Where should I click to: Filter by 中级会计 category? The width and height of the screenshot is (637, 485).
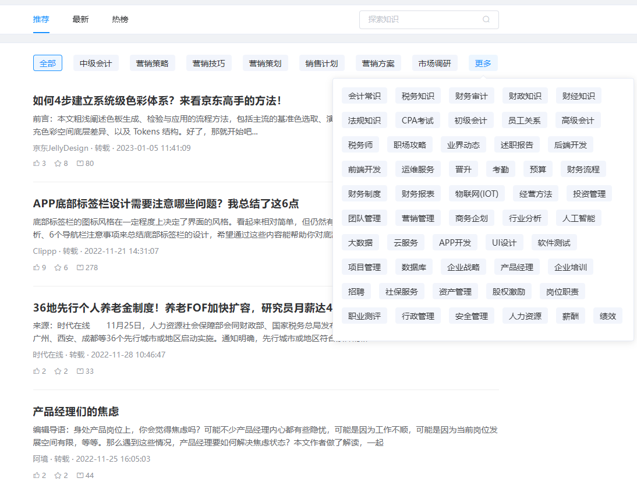pos(96,63)
